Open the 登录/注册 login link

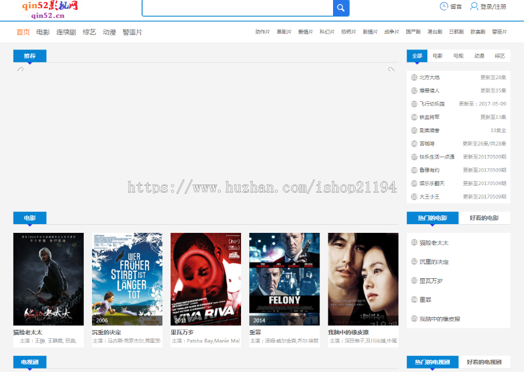pos(493,6)
